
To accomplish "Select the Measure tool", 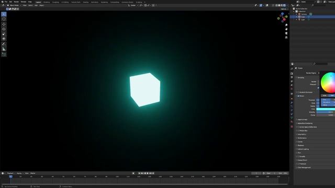I will [x=4, y=49].
